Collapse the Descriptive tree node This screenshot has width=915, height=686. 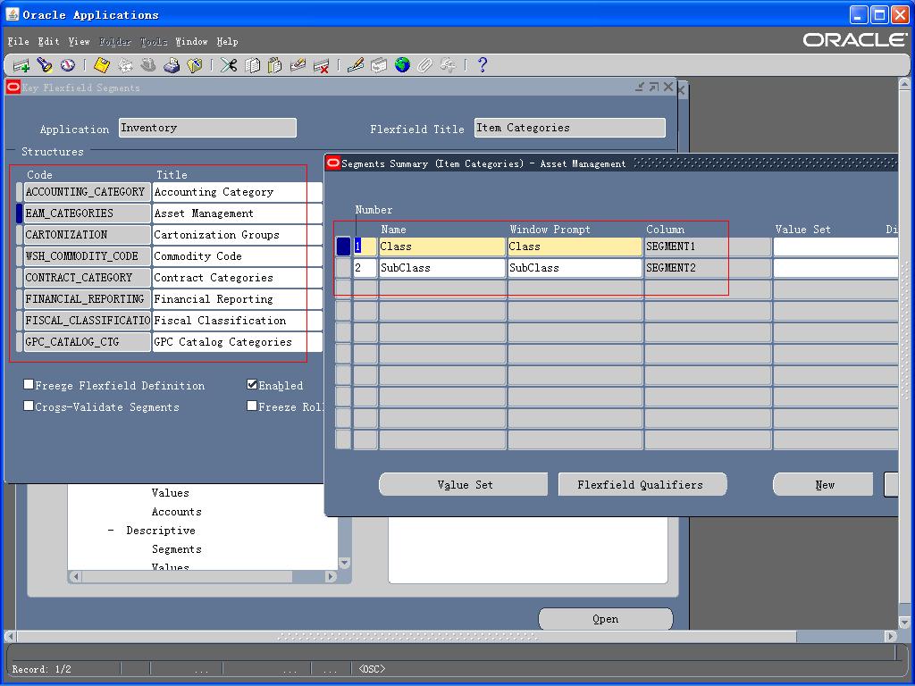click(x=111, y=531)
